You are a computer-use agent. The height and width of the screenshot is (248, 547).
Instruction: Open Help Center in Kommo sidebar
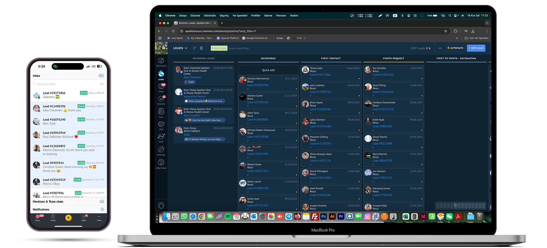coord(161,164)
